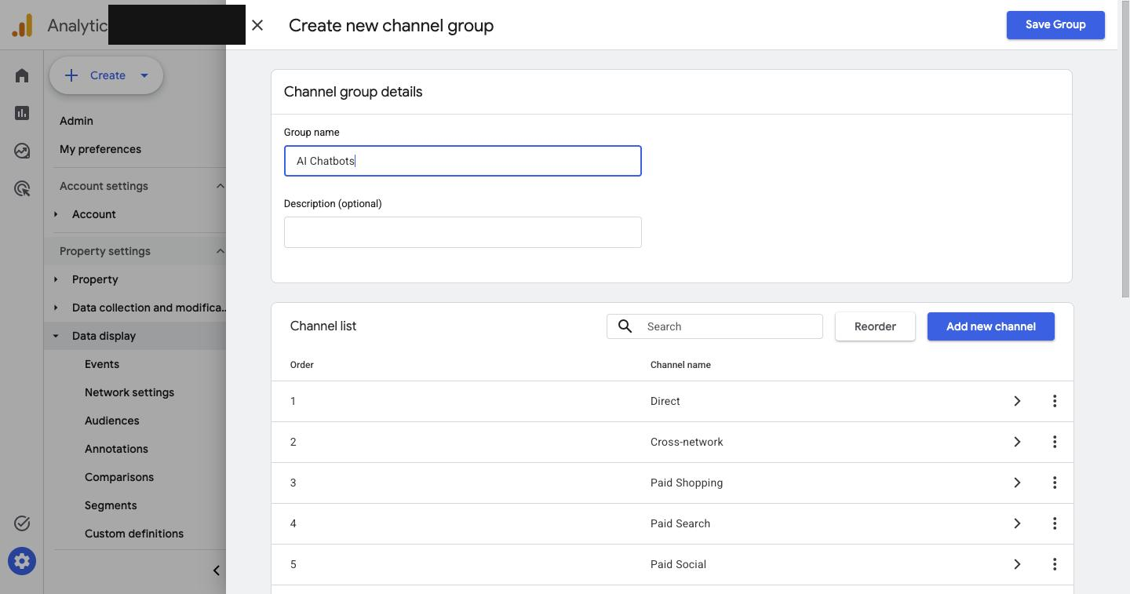Open Advertising cursor-target icon

pos(22,188)
